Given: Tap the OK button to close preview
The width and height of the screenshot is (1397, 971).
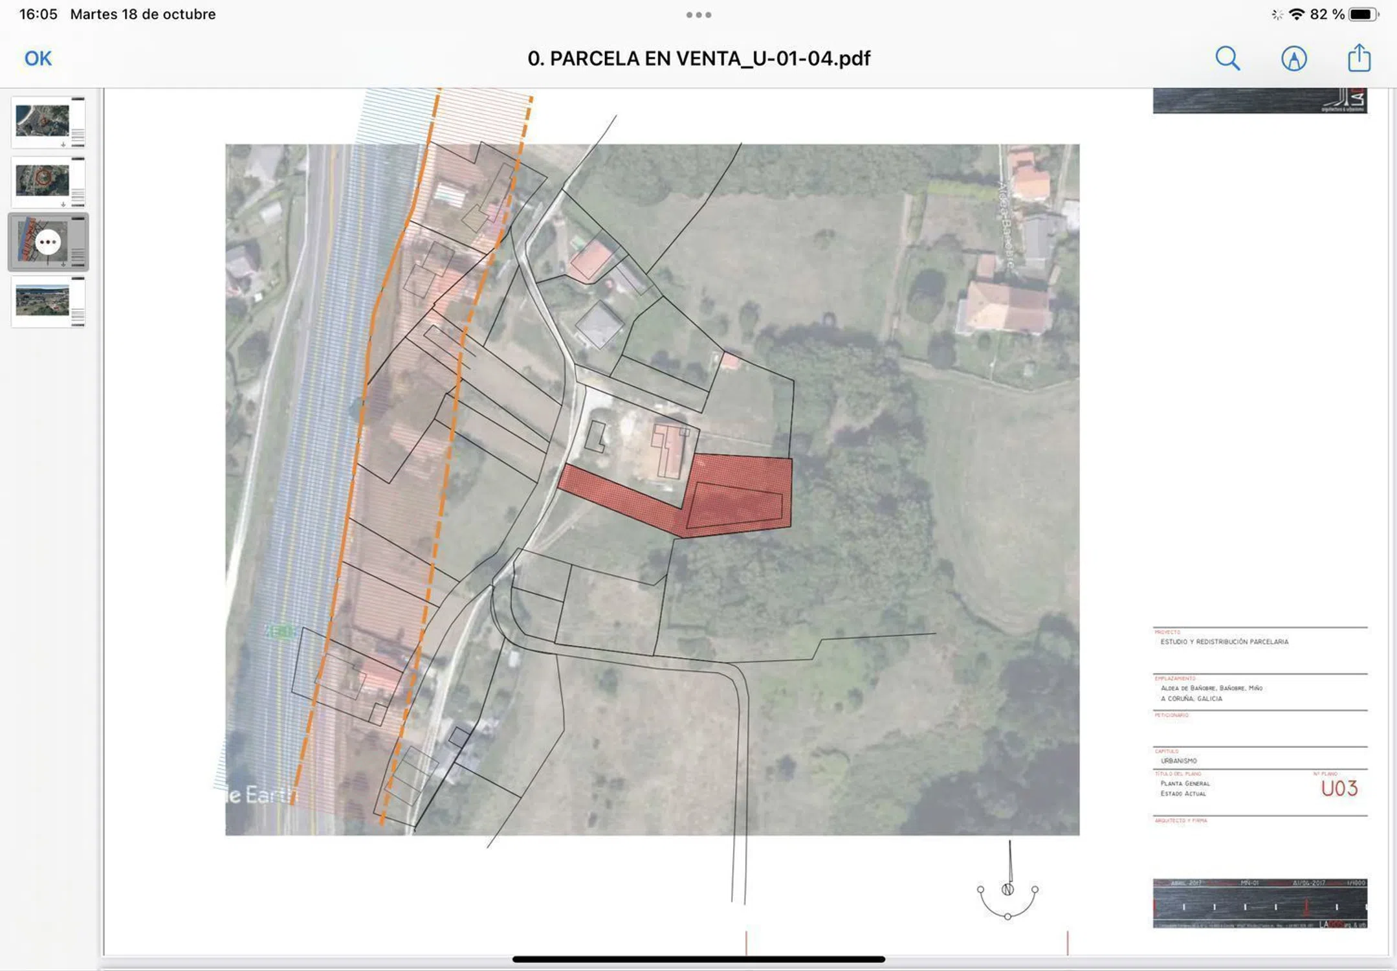Looking at the screenshot, I should click(x=38, y=59).
